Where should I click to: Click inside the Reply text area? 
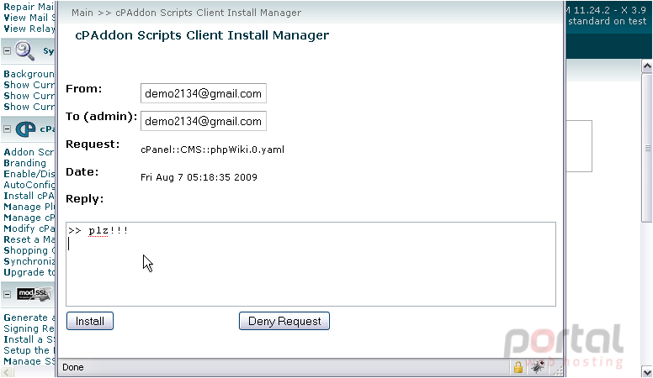pyautogui.click(x=311, y=265)
